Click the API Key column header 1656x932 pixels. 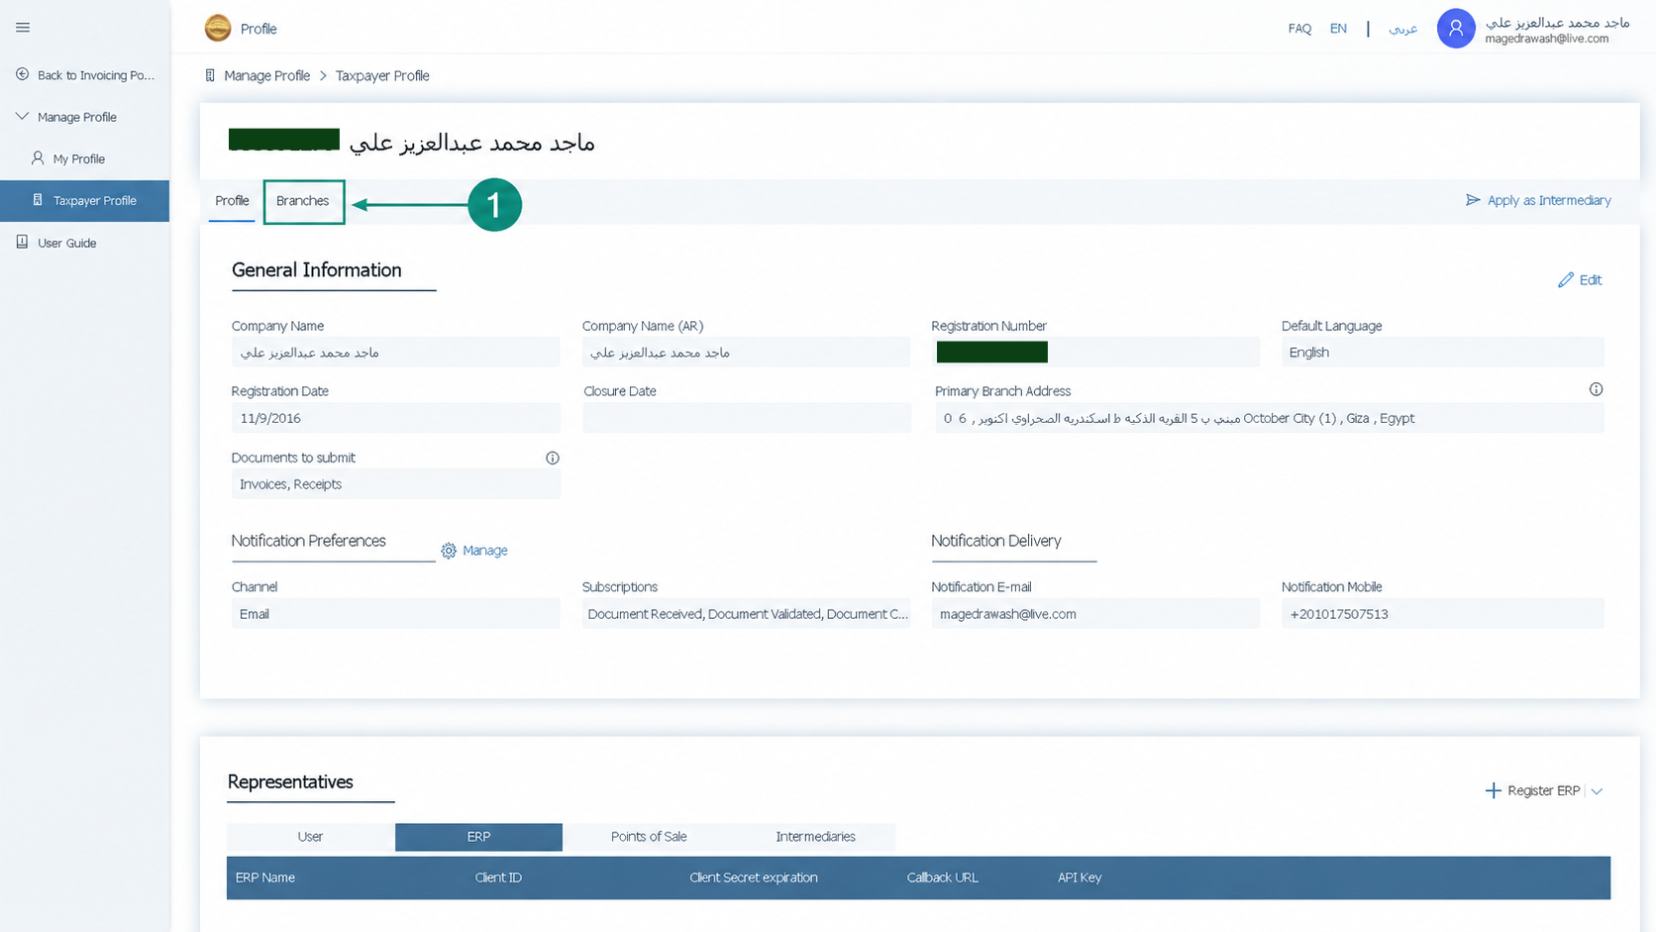click(1080, 878)
